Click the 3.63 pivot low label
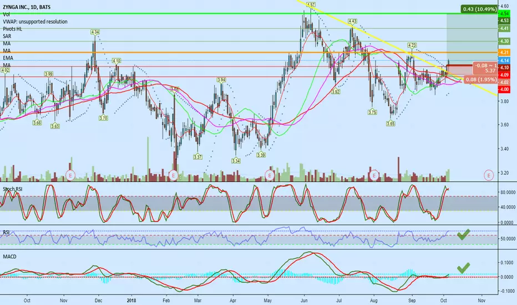 pos(55,126)
